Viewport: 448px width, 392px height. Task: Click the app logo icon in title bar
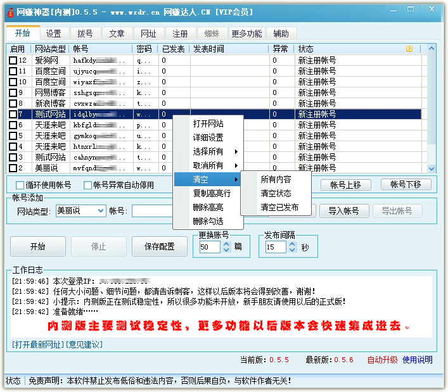coord(11,12)
